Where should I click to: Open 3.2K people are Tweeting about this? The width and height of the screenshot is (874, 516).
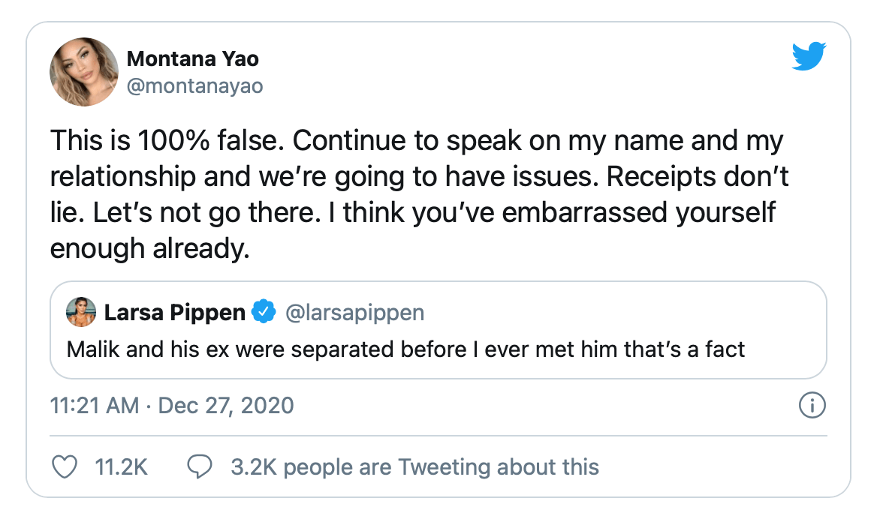pyautogui.click(x=414, y=467)
